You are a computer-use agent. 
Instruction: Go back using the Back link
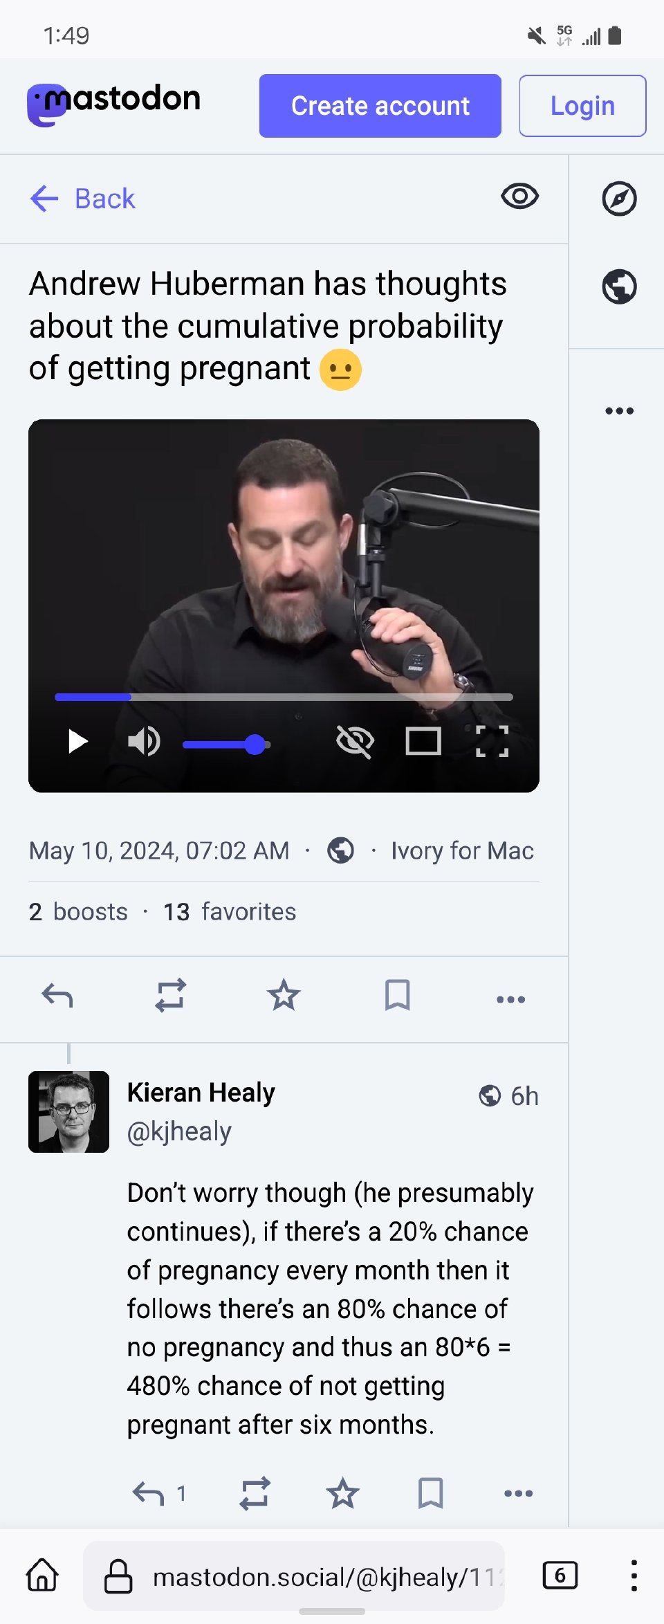(x=83, y=199)
